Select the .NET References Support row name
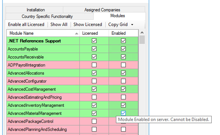220x135 pixels. [x=34, y=41]
